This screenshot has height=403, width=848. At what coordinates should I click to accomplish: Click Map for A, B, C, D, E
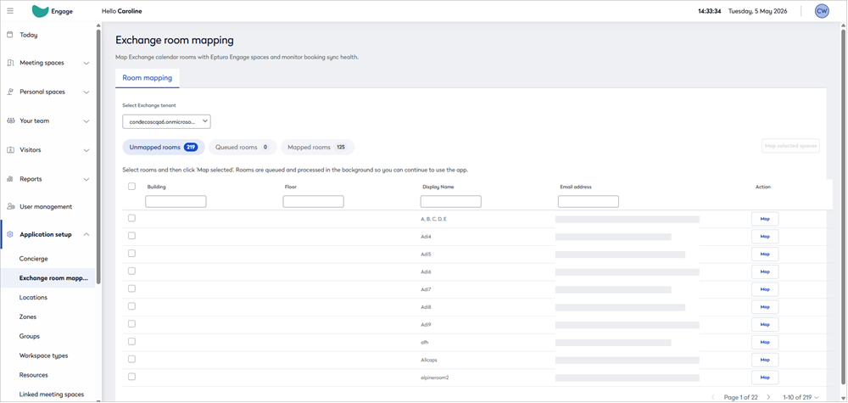click(765, 219)
